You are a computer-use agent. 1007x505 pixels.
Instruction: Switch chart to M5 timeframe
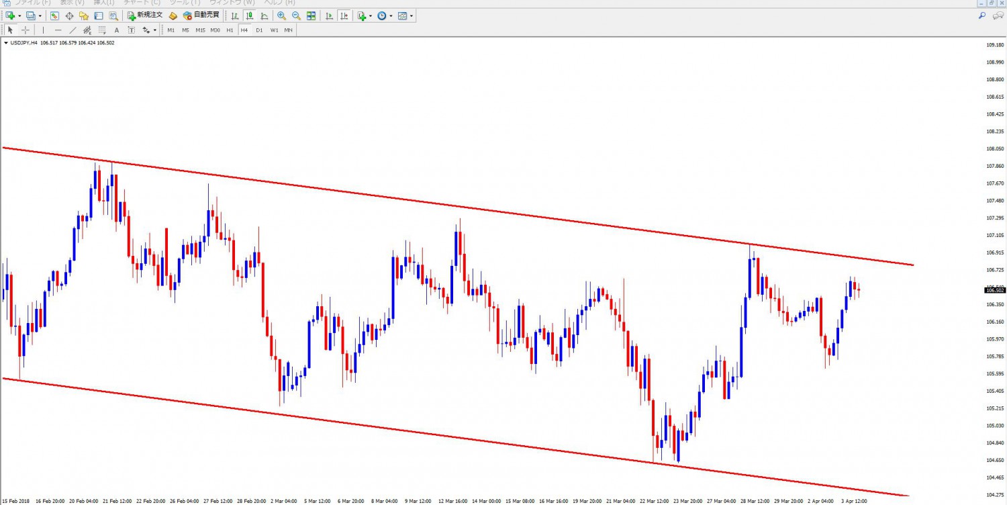(185, 30)
